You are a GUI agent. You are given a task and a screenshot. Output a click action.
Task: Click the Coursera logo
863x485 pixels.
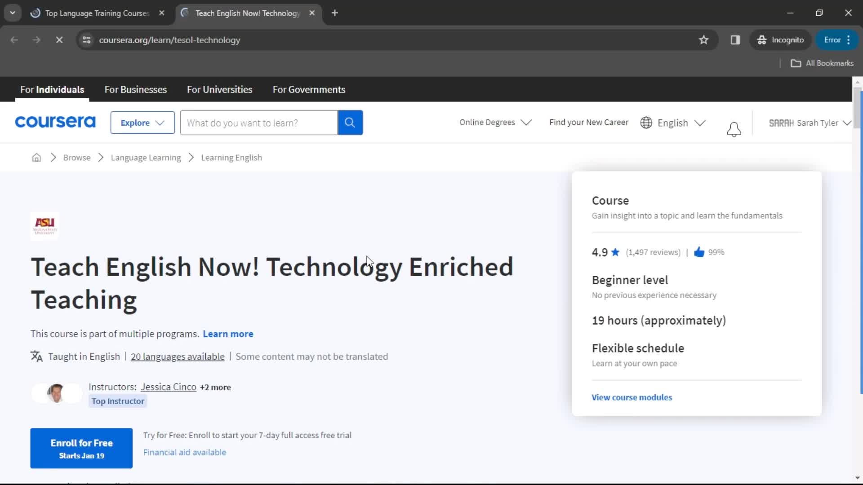55,122
